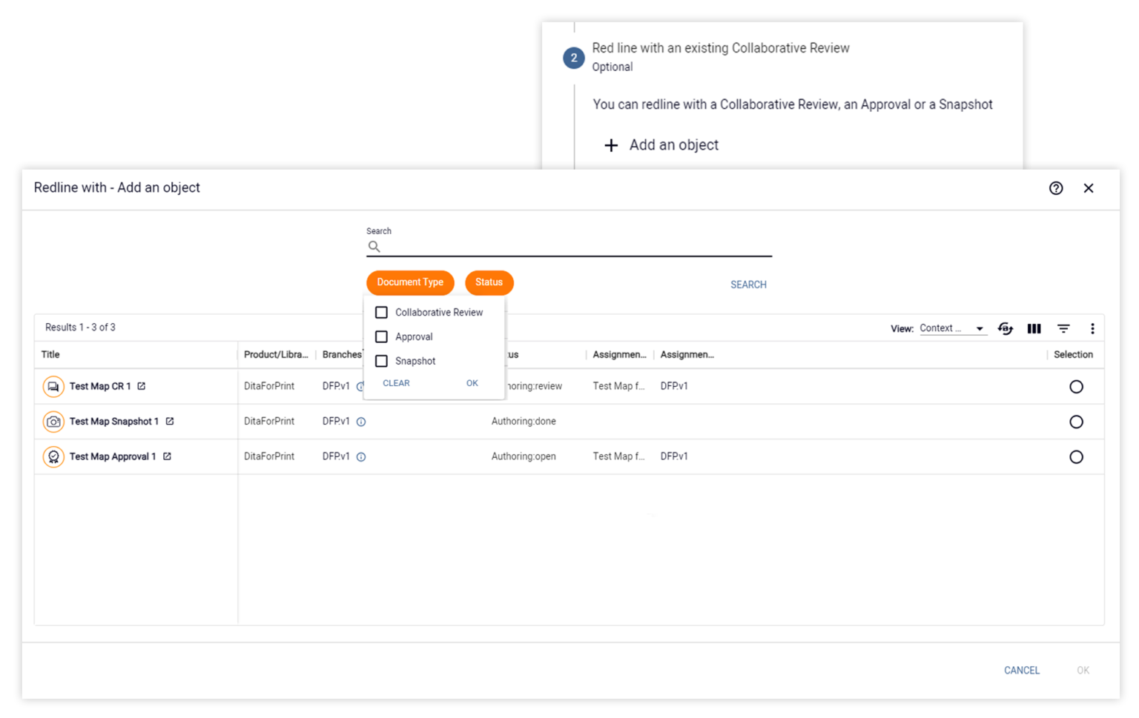Open Test Map Snapshot 1 in new window
Screen dimensions: 1139x718
170,421
